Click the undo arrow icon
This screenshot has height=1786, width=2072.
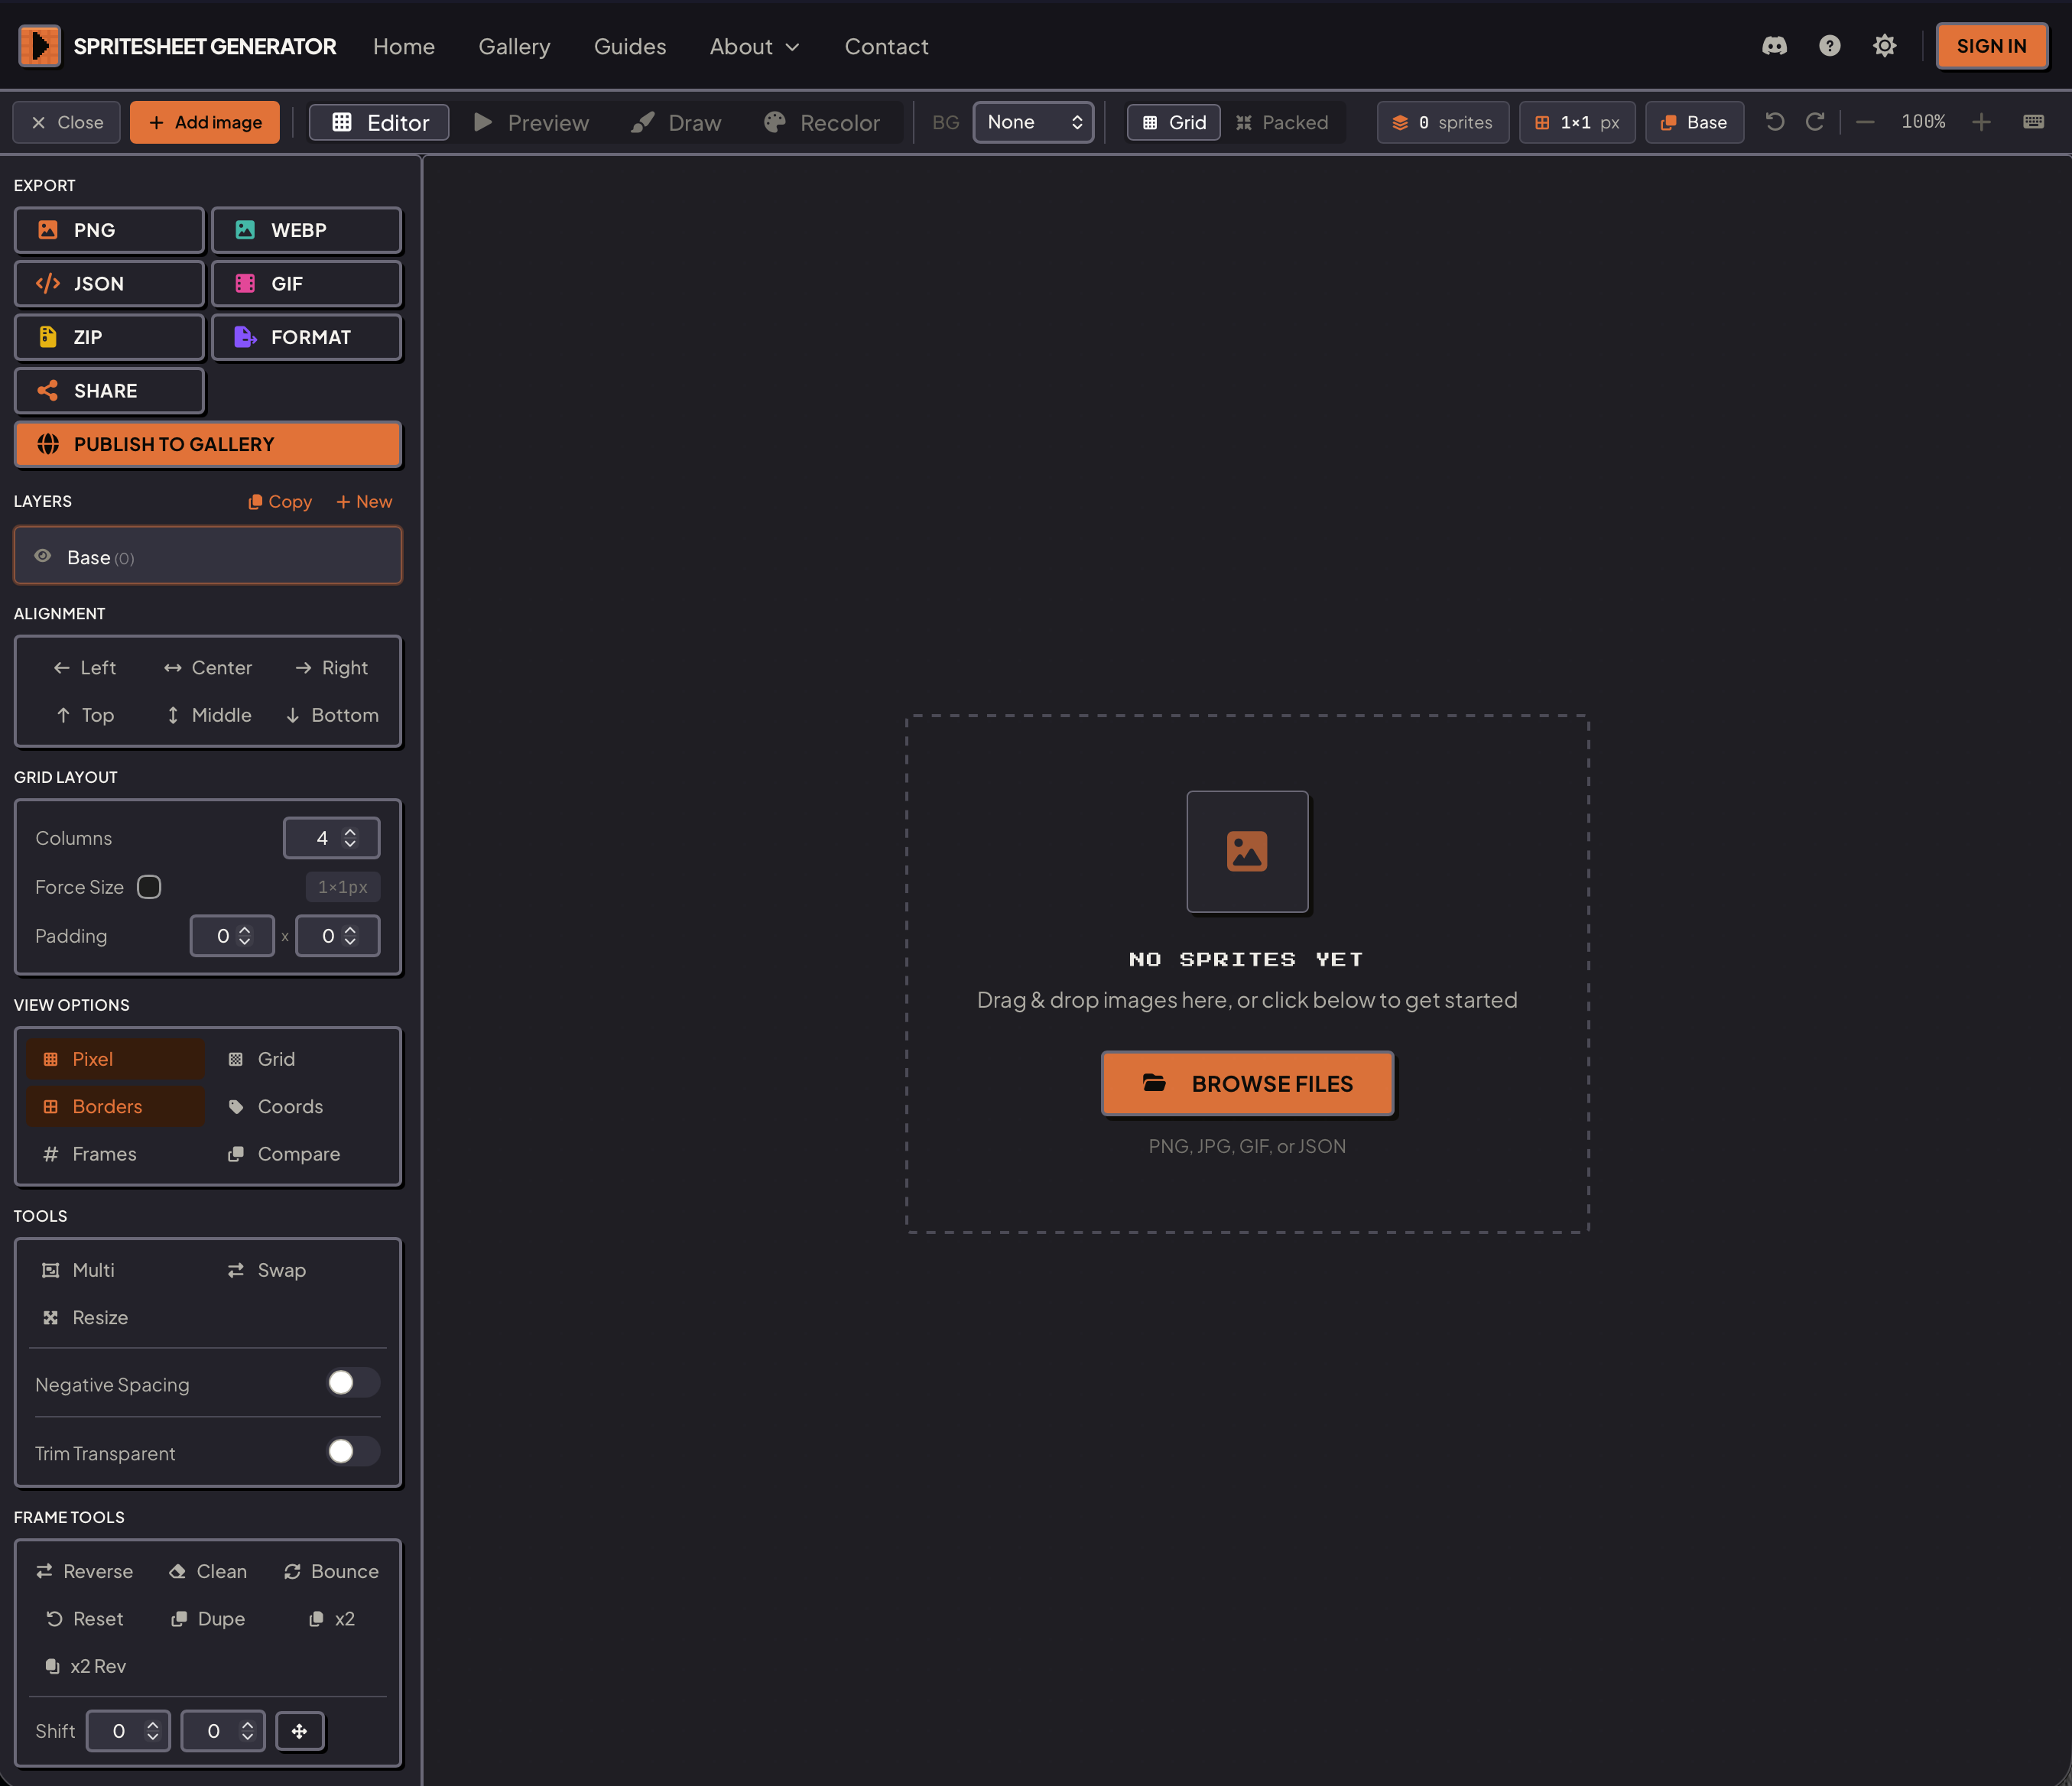click(x=1775, y=122)
